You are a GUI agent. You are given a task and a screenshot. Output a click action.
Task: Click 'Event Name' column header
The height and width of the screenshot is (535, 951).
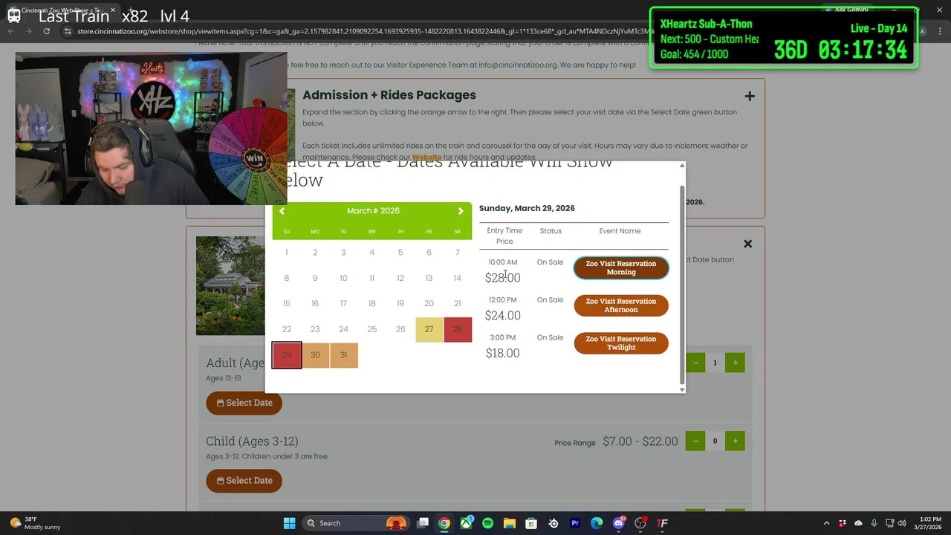[x=620, y=231]
